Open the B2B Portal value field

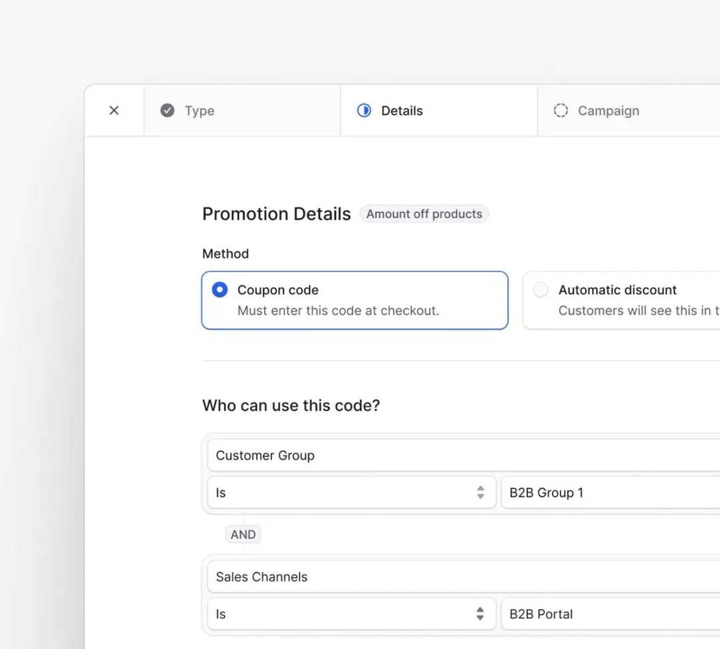pyautogui.click(x=611, y=614)
